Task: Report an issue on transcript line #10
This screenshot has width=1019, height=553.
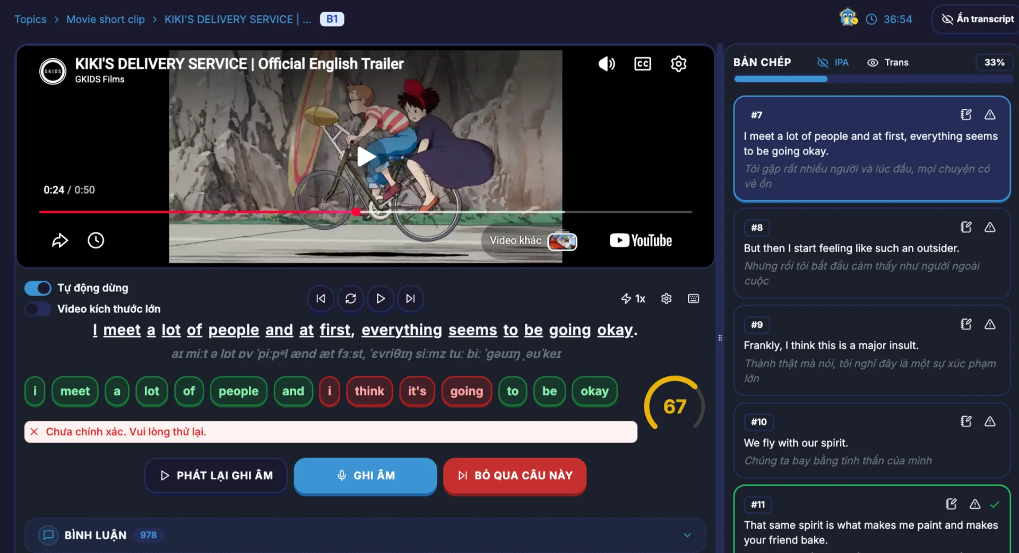Action: [990, 421]
